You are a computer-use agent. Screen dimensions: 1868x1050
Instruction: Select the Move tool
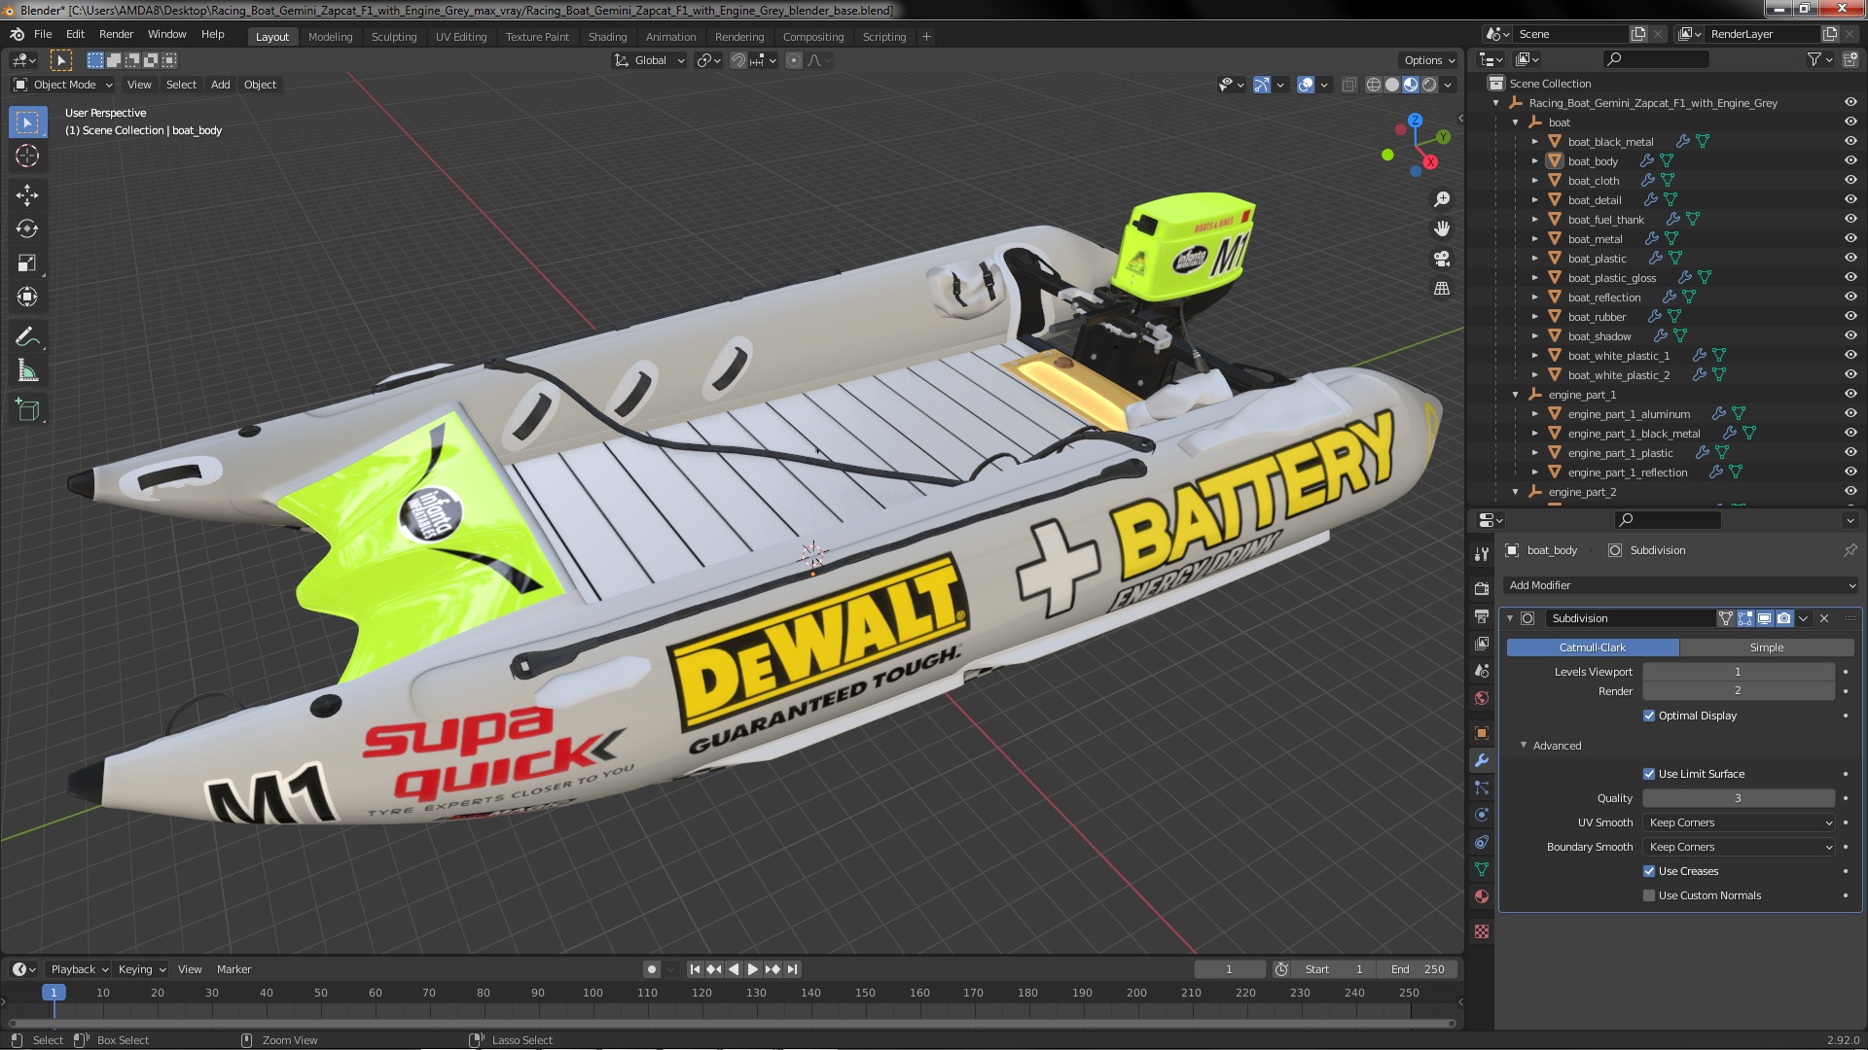click(x=27, y=194)
